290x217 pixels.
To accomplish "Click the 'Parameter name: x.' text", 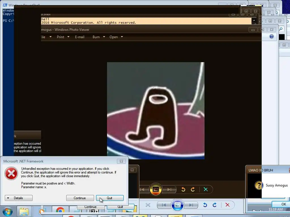I will pos(34,187).
